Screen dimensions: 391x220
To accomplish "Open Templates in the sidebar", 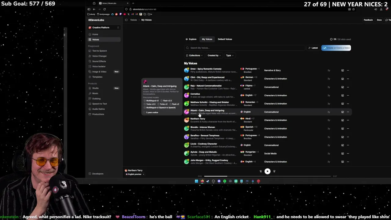I will [x=97, y=77].
